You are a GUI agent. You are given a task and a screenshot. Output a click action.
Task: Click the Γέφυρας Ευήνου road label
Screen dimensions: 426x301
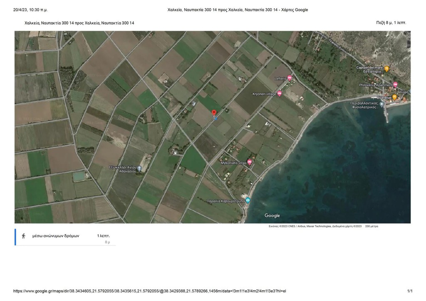(338, 47)
